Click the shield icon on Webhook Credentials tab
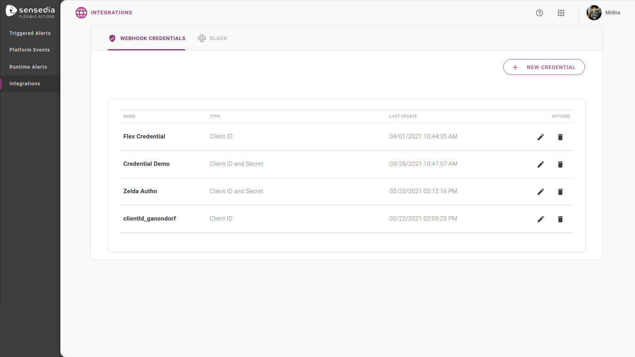 point(112,38)
